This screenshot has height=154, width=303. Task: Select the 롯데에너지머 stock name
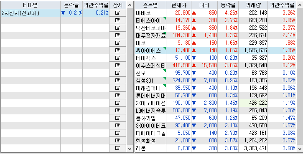click(151, 96)
